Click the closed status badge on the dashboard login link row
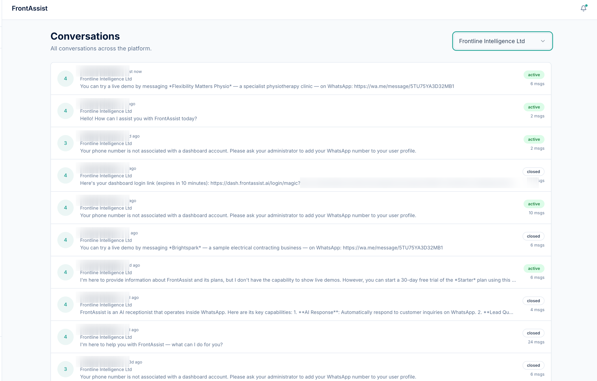The image size is (597, 381). pos(533,172)
